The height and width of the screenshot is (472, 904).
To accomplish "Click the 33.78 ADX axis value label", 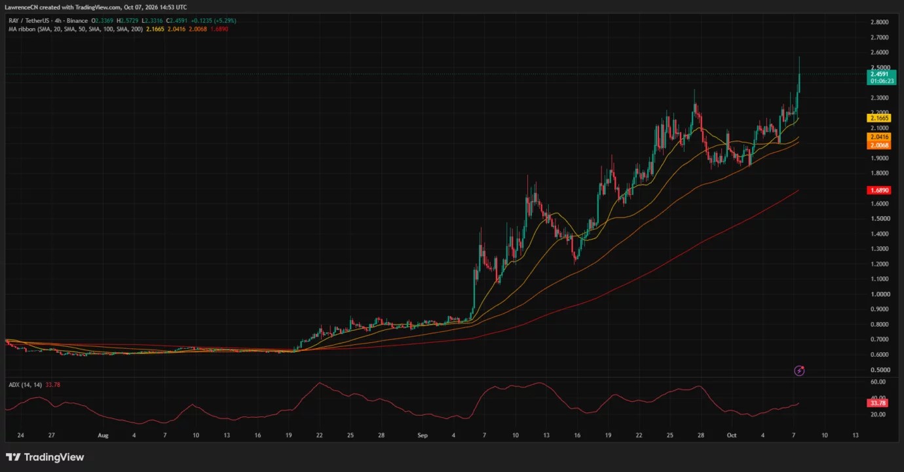I will click(878, 403).
